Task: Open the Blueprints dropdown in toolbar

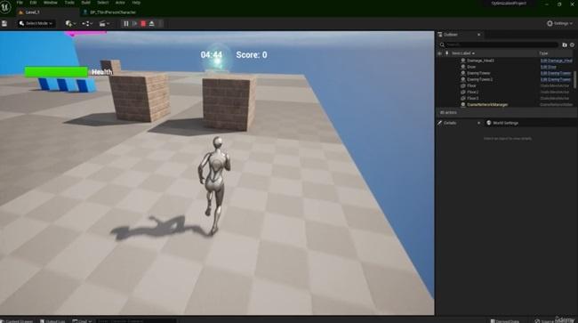Action: click(x=87, y=24)
